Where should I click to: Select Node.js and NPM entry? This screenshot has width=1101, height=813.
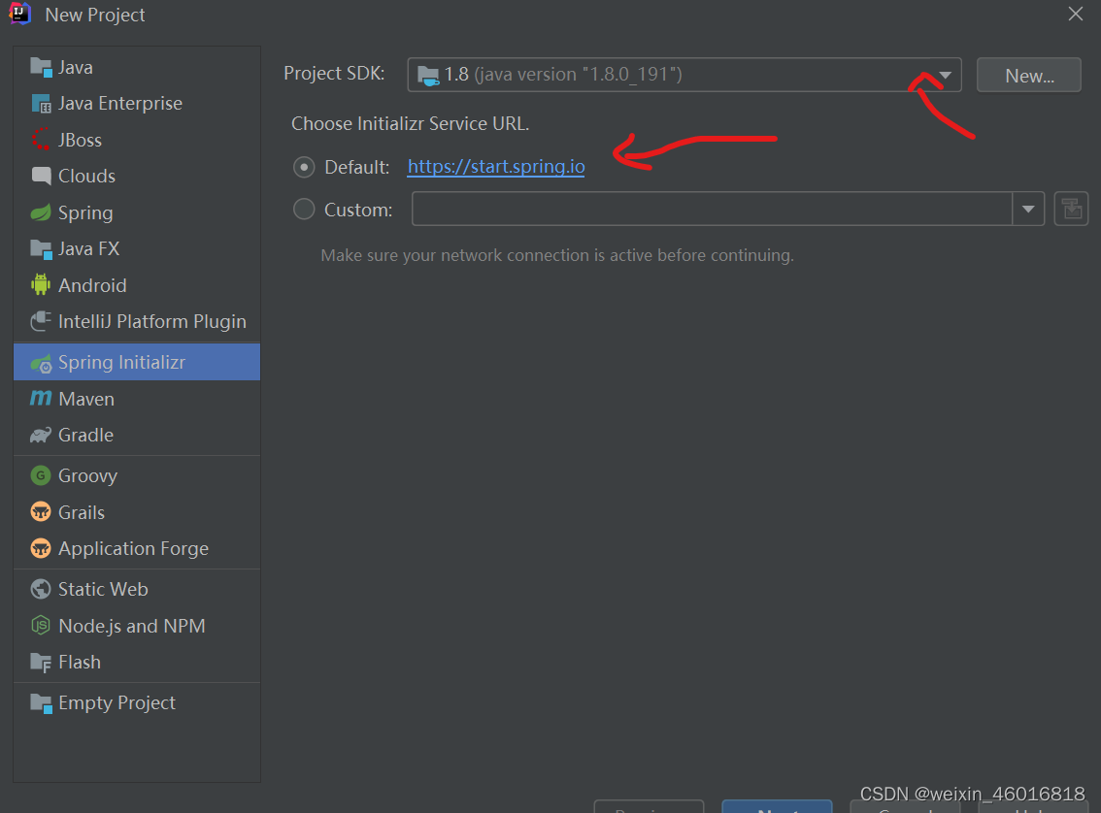137,625
